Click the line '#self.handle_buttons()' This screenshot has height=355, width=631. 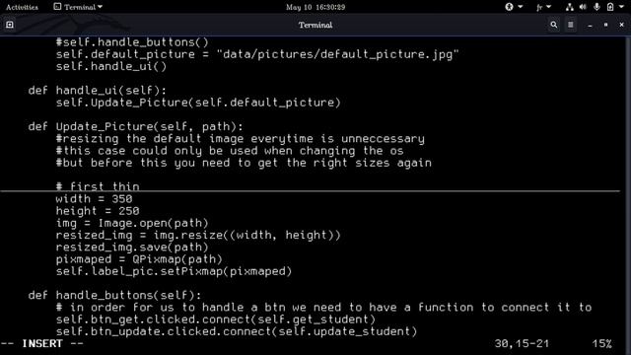pos(132,42)
